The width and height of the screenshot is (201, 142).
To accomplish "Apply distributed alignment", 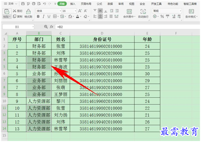I will (x=116, y=16).
